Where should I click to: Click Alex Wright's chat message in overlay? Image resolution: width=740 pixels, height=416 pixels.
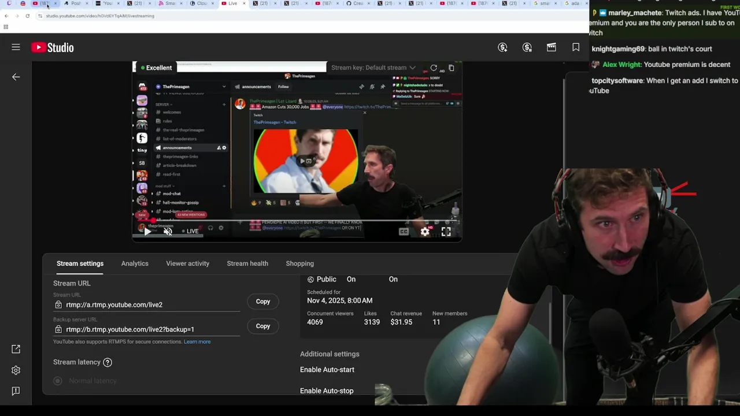coord(661,65)
